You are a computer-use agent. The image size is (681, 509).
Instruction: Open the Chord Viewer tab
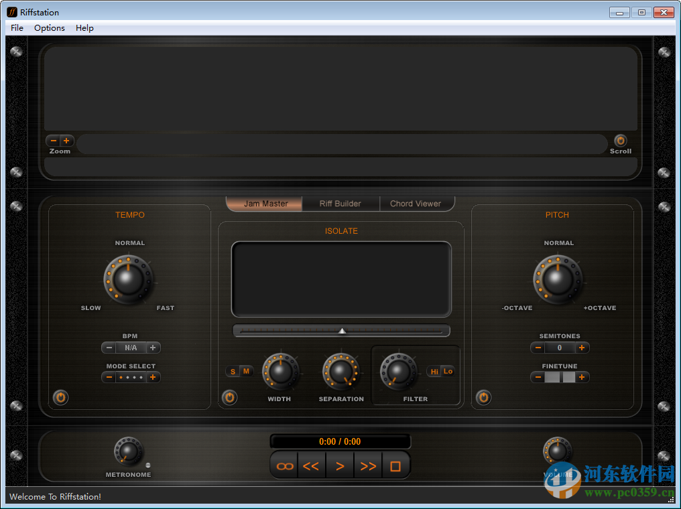click(x=417, y=204)
